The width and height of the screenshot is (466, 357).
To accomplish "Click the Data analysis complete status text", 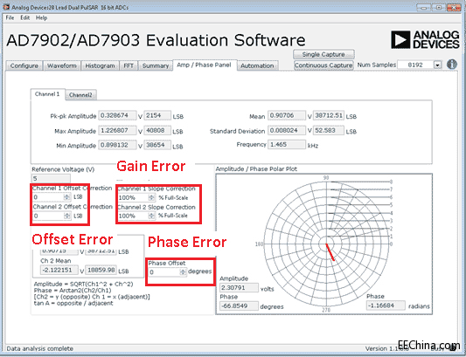I will point(40,348).
